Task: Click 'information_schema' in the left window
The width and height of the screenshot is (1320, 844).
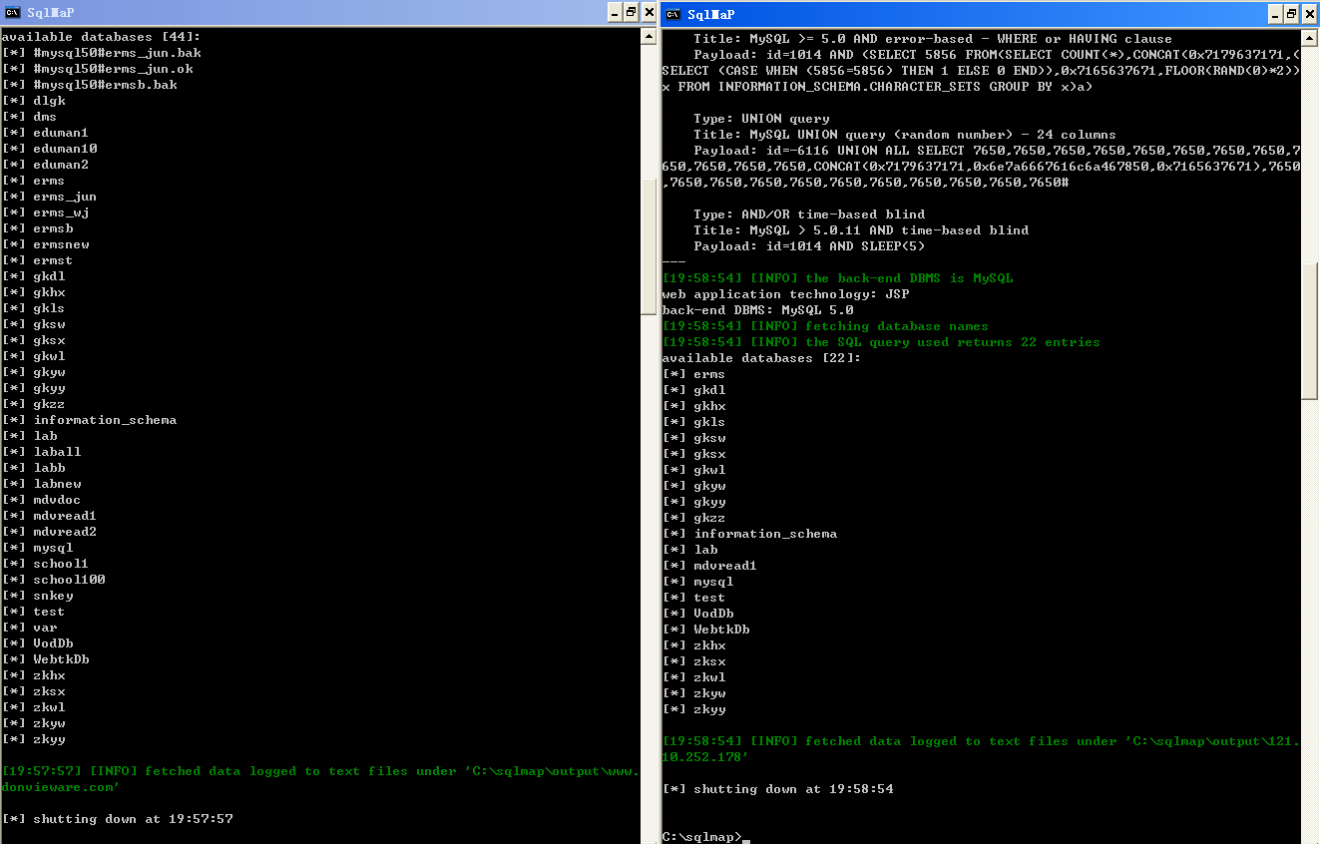Action: [105, 420]
